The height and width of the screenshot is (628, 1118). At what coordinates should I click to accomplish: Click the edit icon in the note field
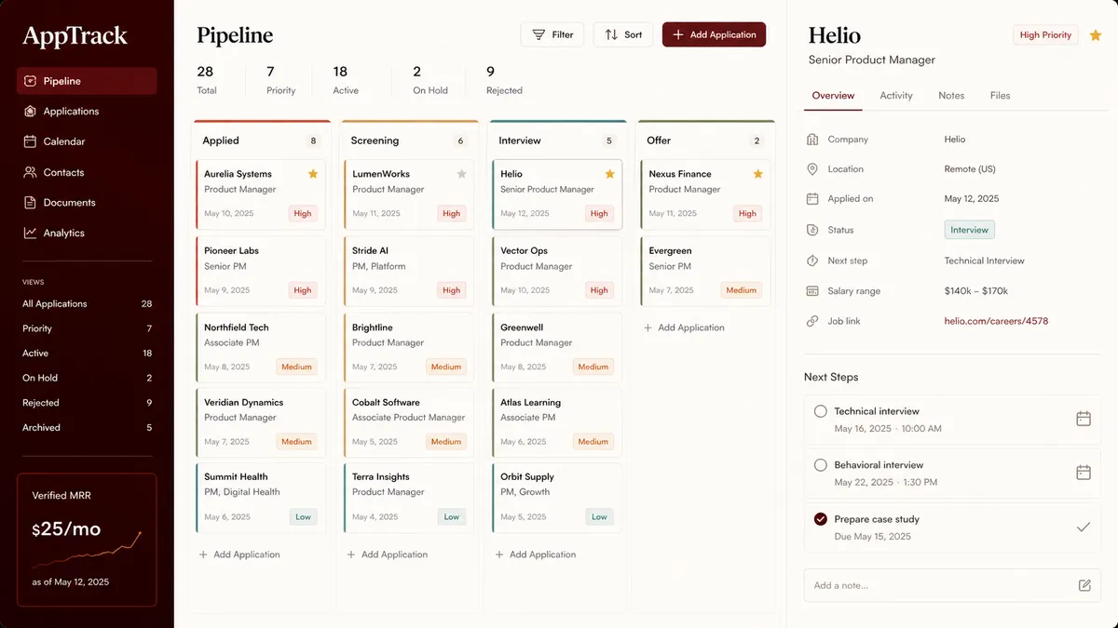[1084, 585]
